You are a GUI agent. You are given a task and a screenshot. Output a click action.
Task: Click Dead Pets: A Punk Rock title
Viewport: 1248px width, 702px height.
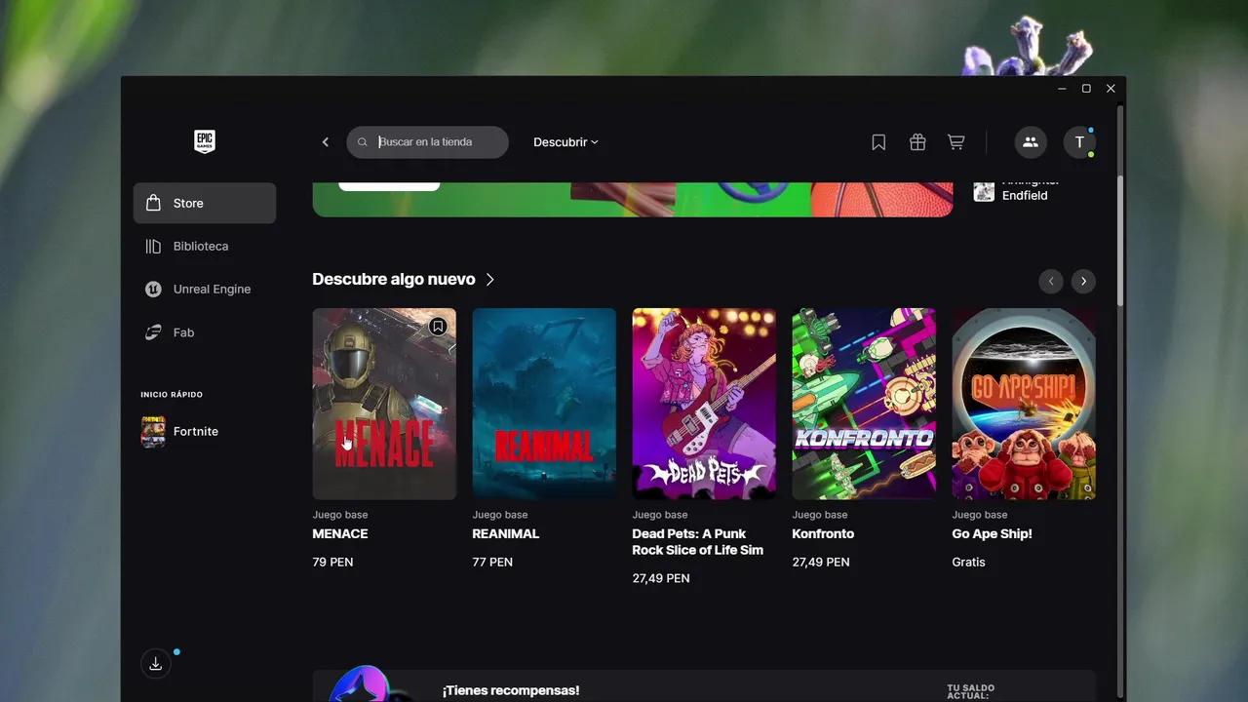coord(698,542)
